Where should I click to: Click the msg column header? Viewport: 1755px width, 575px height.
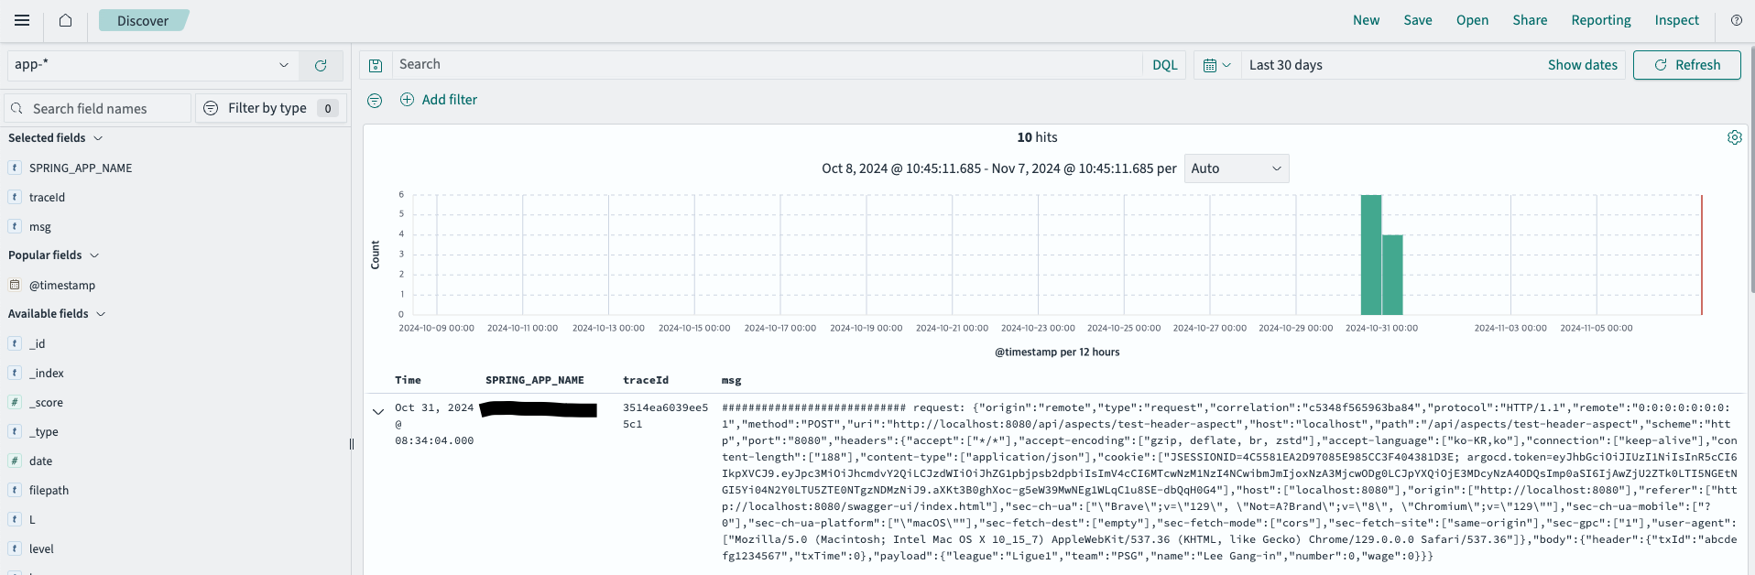coord(731,380)
